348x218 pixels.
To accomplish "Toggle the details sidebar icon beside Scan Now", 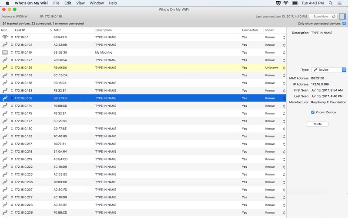I will (342, 16).
